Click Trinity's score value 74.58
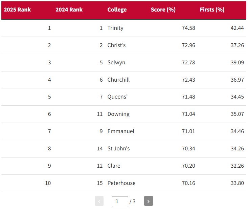This screenshot has width=248, height=210. tap(188, 28)
